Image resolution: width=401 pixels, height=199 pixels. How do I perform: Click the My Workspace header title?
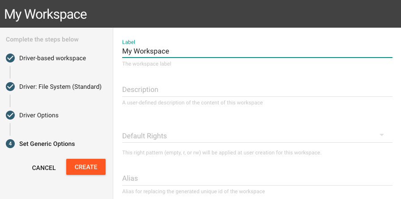[46, 14]
